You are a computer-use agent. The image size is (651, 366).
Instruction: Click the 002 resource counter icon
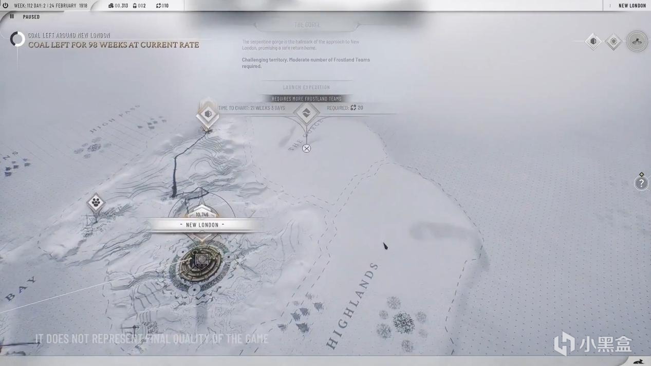tap(135, 6)
